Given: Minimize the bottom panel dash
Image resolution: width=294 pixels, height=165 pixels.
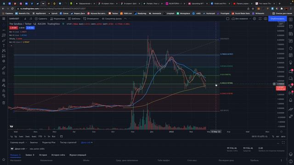Looking at the screenshot, I should (278, 143).
